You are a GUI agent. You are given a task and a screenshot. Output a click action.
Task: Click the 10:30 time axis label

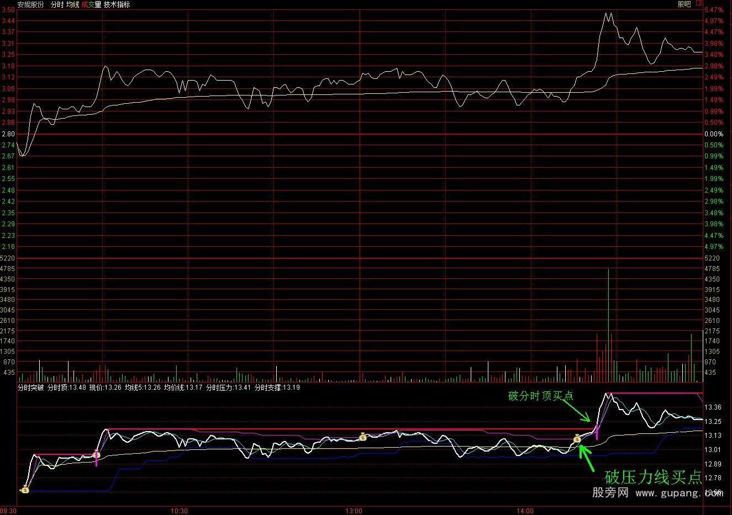point(179,511)
